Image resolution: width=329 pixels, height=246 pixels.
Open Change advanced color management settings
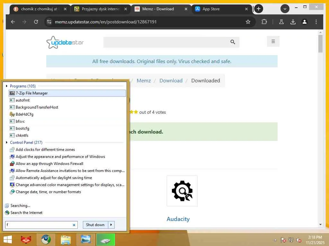click(x=67, y=185)
